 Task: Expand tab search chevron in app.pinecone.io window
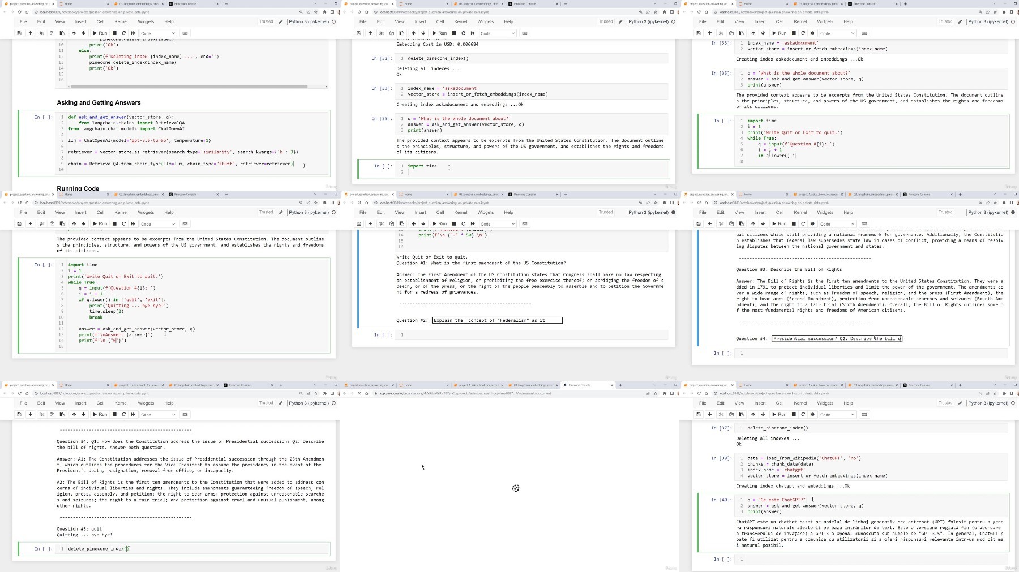tap(655, 385)
